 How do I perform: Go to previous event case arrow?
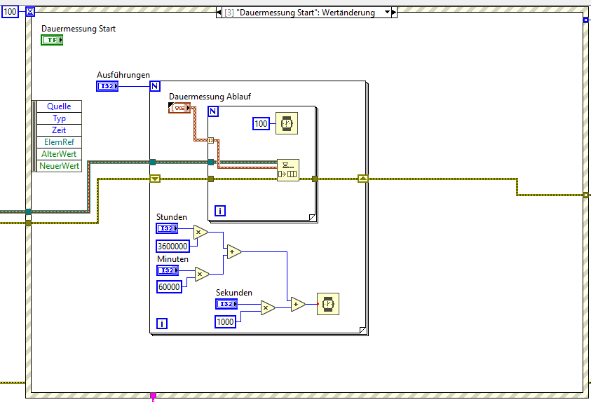pos(219,13)
